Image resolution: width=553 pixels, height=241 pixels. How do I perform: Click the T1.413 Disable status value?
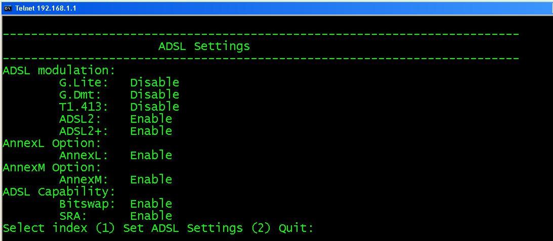(154, 107)
